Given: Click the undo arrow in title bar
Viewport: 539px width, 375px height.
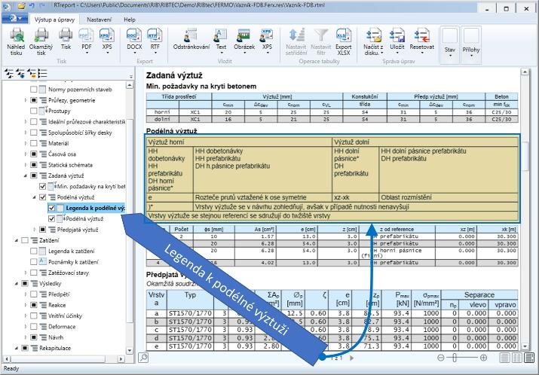Looking at the screenshot, I should coord(32,6).
